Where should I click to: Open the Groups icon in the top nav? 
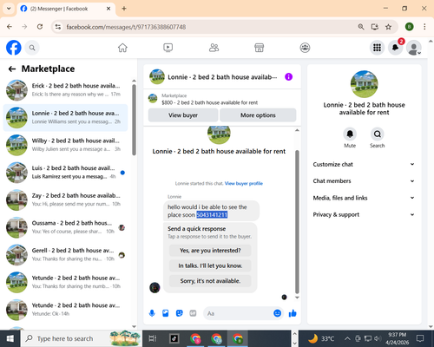(305, 48)
